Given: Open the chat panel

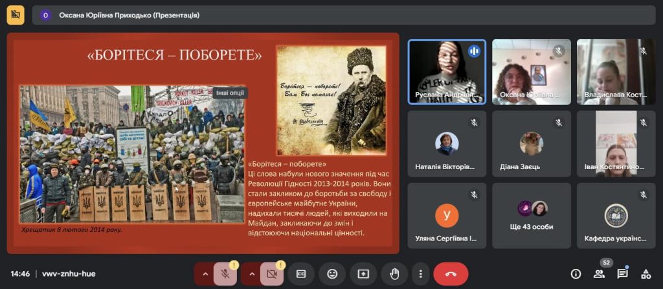Looking at the screenshot, I should pos(622,273).
